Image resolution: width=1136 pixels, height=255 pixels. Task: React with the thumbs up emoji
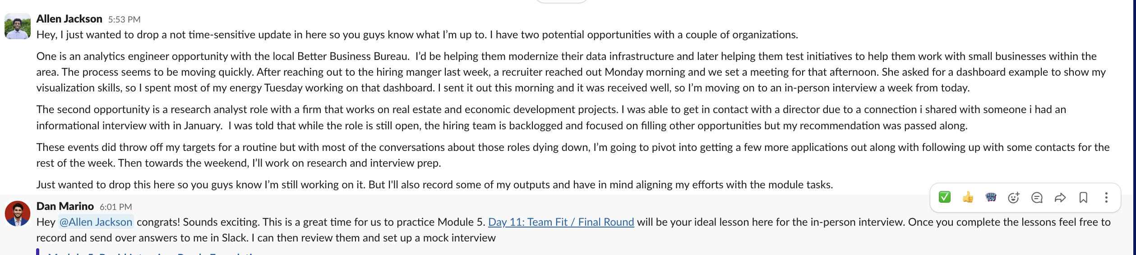967,197
